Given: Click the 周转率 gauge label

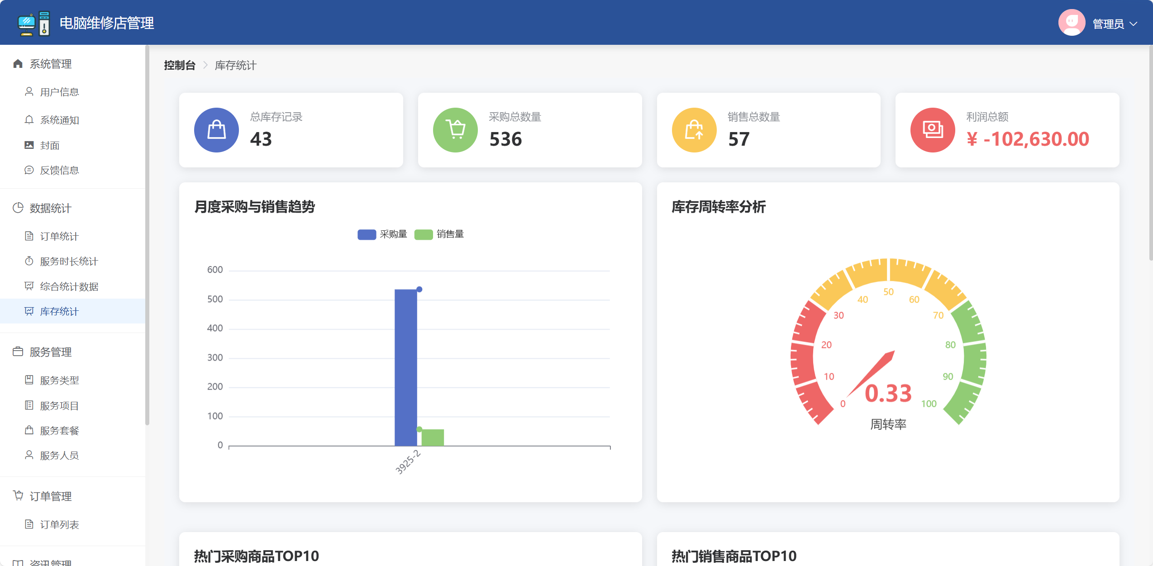Looking at the screenshot, I should point(888,424).
